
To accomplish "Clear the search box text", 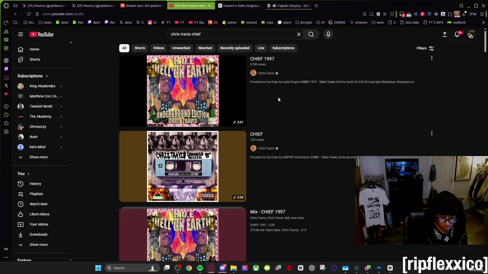I will 299,34.
